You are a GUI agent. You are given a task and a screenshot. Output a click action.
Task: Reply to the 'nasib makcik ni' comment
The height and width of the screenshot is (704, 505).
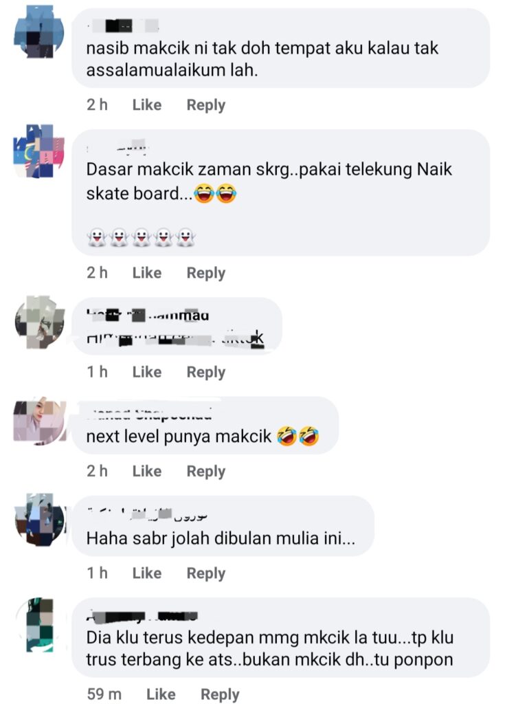click(x=206, y=105)
